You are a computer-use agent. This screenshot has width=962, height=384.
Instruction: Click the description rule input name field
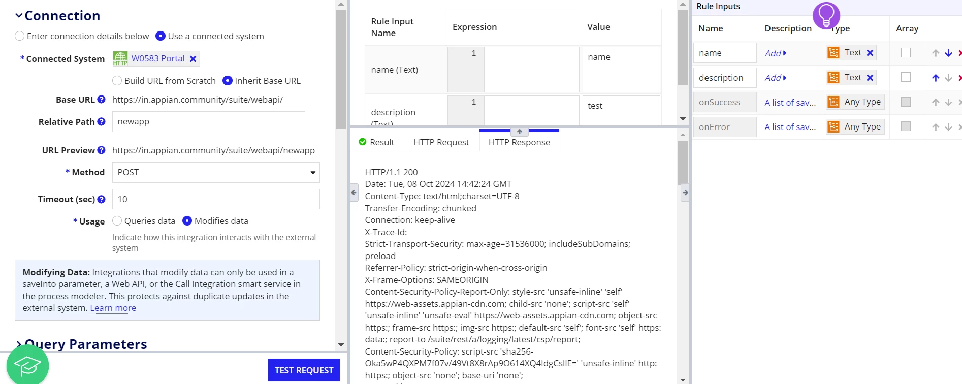(725, 78)
